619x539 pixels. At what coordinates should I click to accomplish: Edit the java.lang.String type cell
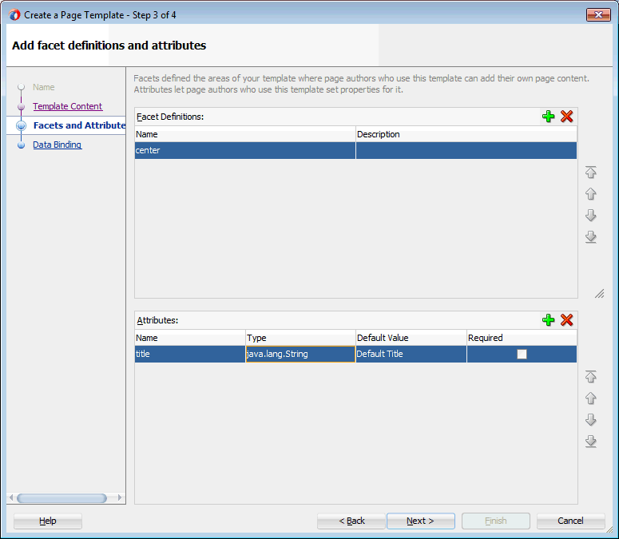click(x=300, y=354)
